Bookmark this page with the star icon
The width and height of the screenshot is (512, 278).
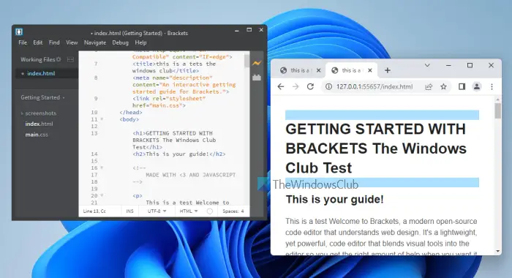443,86
